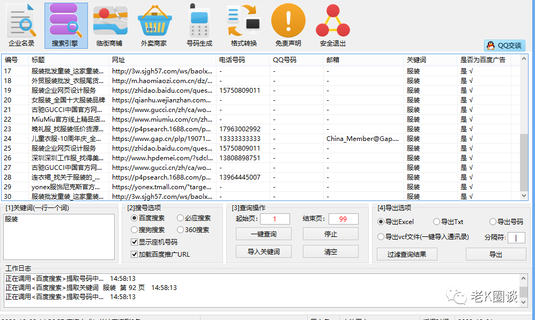
Task: Open QQ交谈 chat support
Action: click(504, 45)
